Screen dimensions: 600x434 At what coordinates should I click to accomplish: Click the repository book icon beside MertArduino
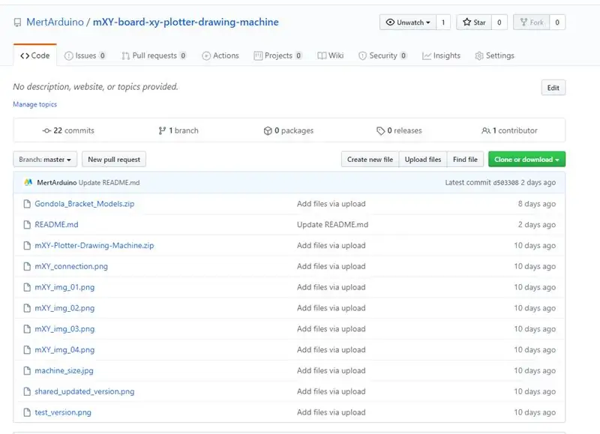coord(17,22)
